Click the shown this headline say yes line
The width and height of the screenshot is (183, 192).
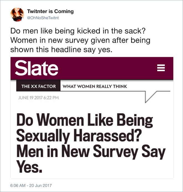(x=61, y=50)
